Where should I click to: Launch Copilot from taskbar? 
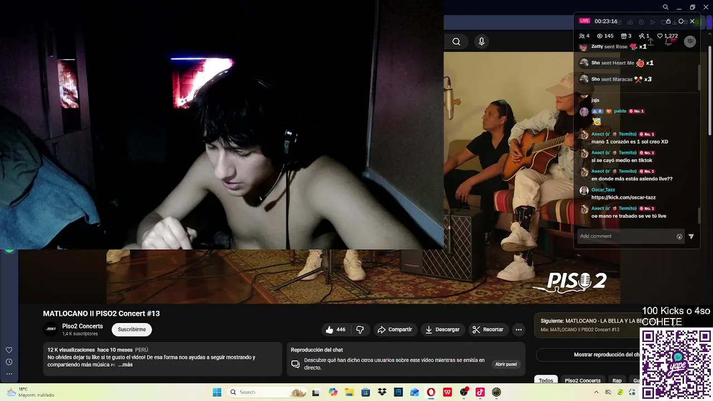(333, 392)
